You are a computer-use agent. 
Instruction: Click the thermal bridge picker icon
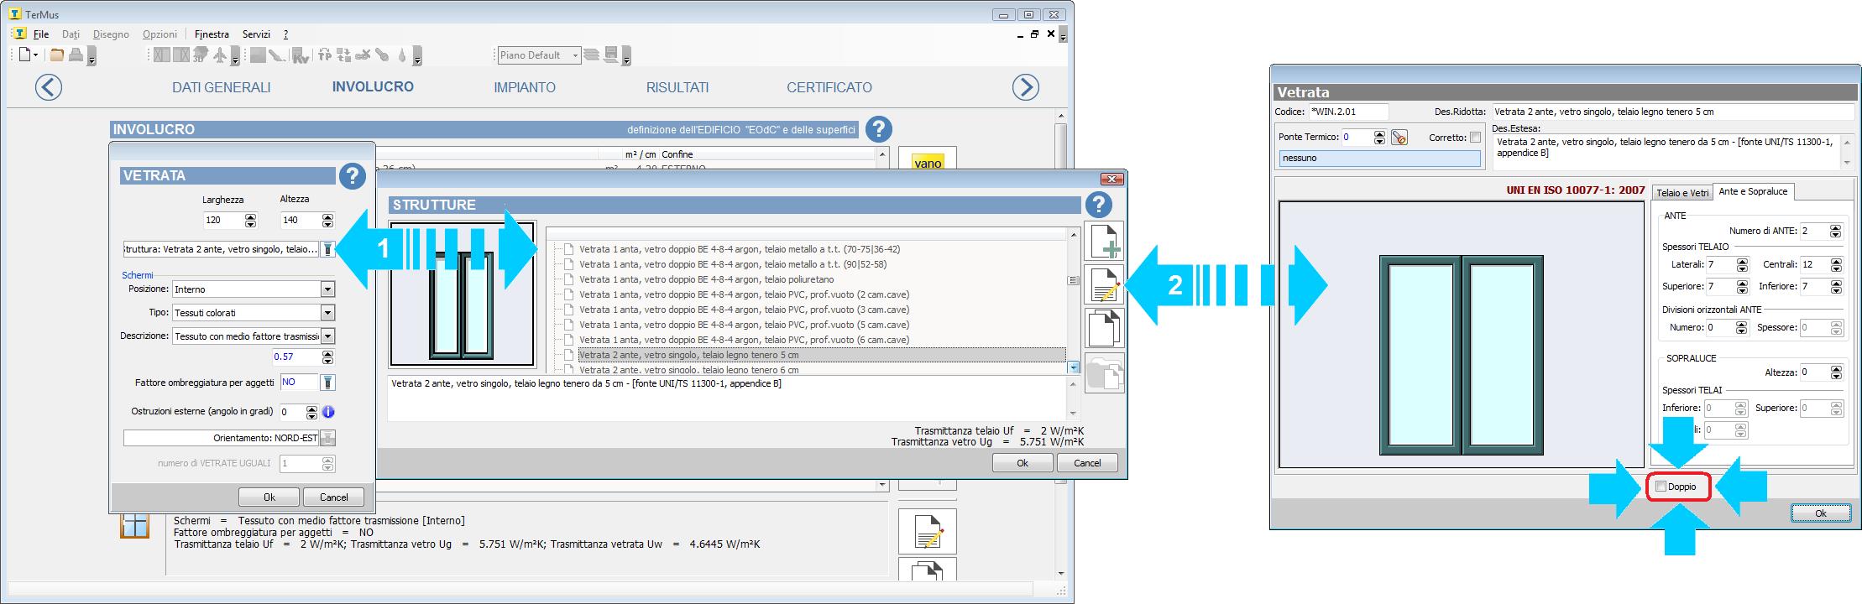pyautogui.click(x=1399, y=138)
